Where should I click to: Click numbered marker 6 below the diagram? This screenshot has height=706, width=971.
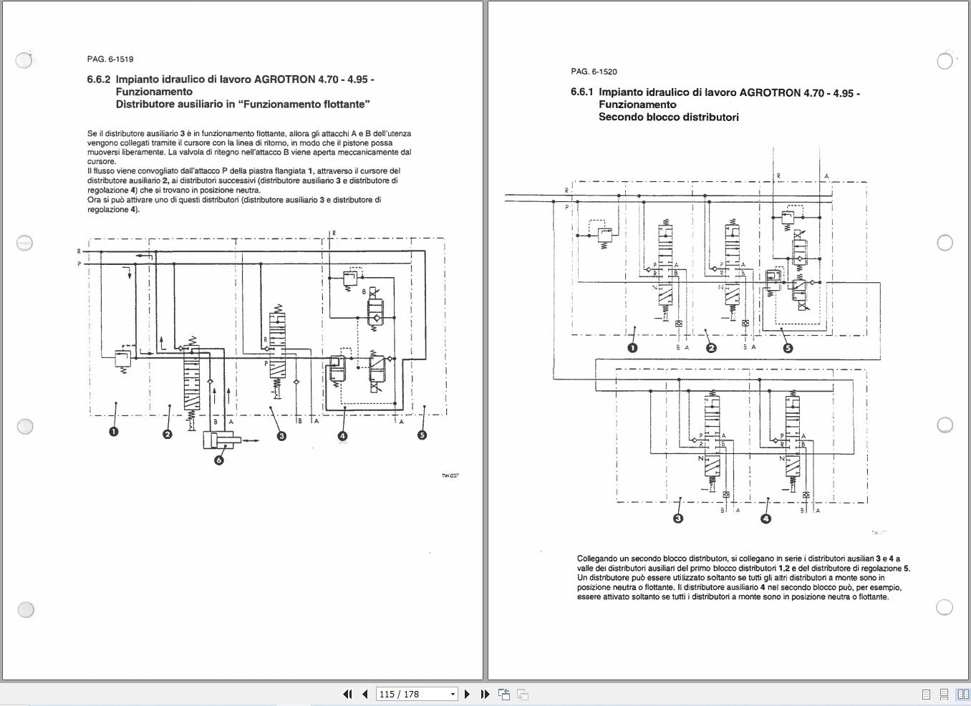click(219, 459)
